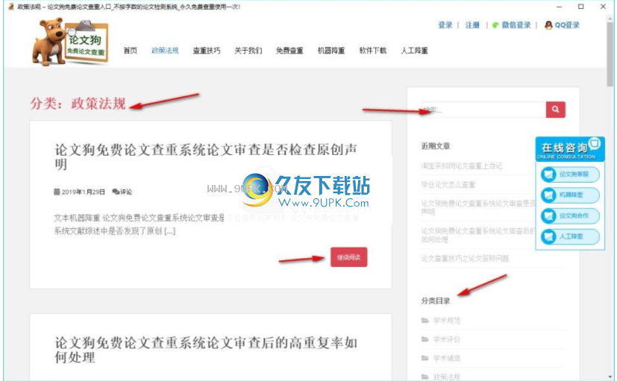The width and height of the screenshot is (617, 381).
Task: Click the comment bubble icon near 评论
Action: [x=116, y=192]
